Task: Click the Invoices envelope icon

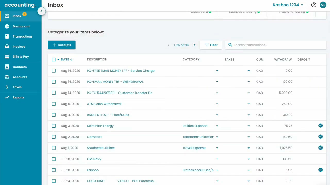Action: (x=7, y=47)
